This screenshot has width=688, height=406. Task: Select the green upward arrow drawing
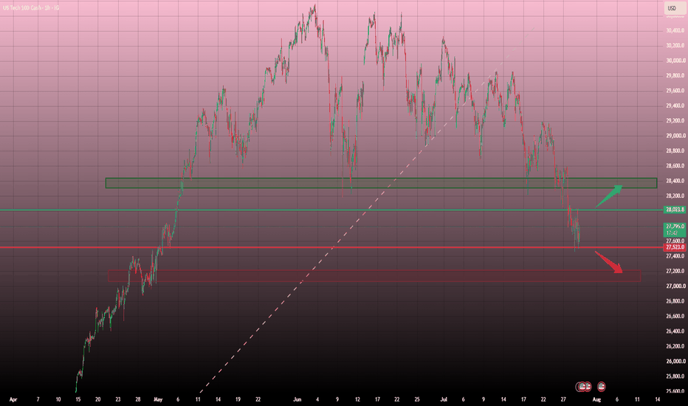tap(609, 196)
